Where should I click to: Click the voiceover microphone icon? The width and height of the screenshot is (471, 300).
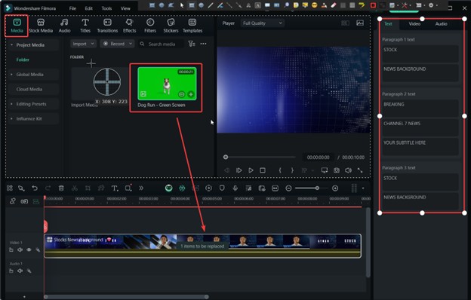pos(235,188)
